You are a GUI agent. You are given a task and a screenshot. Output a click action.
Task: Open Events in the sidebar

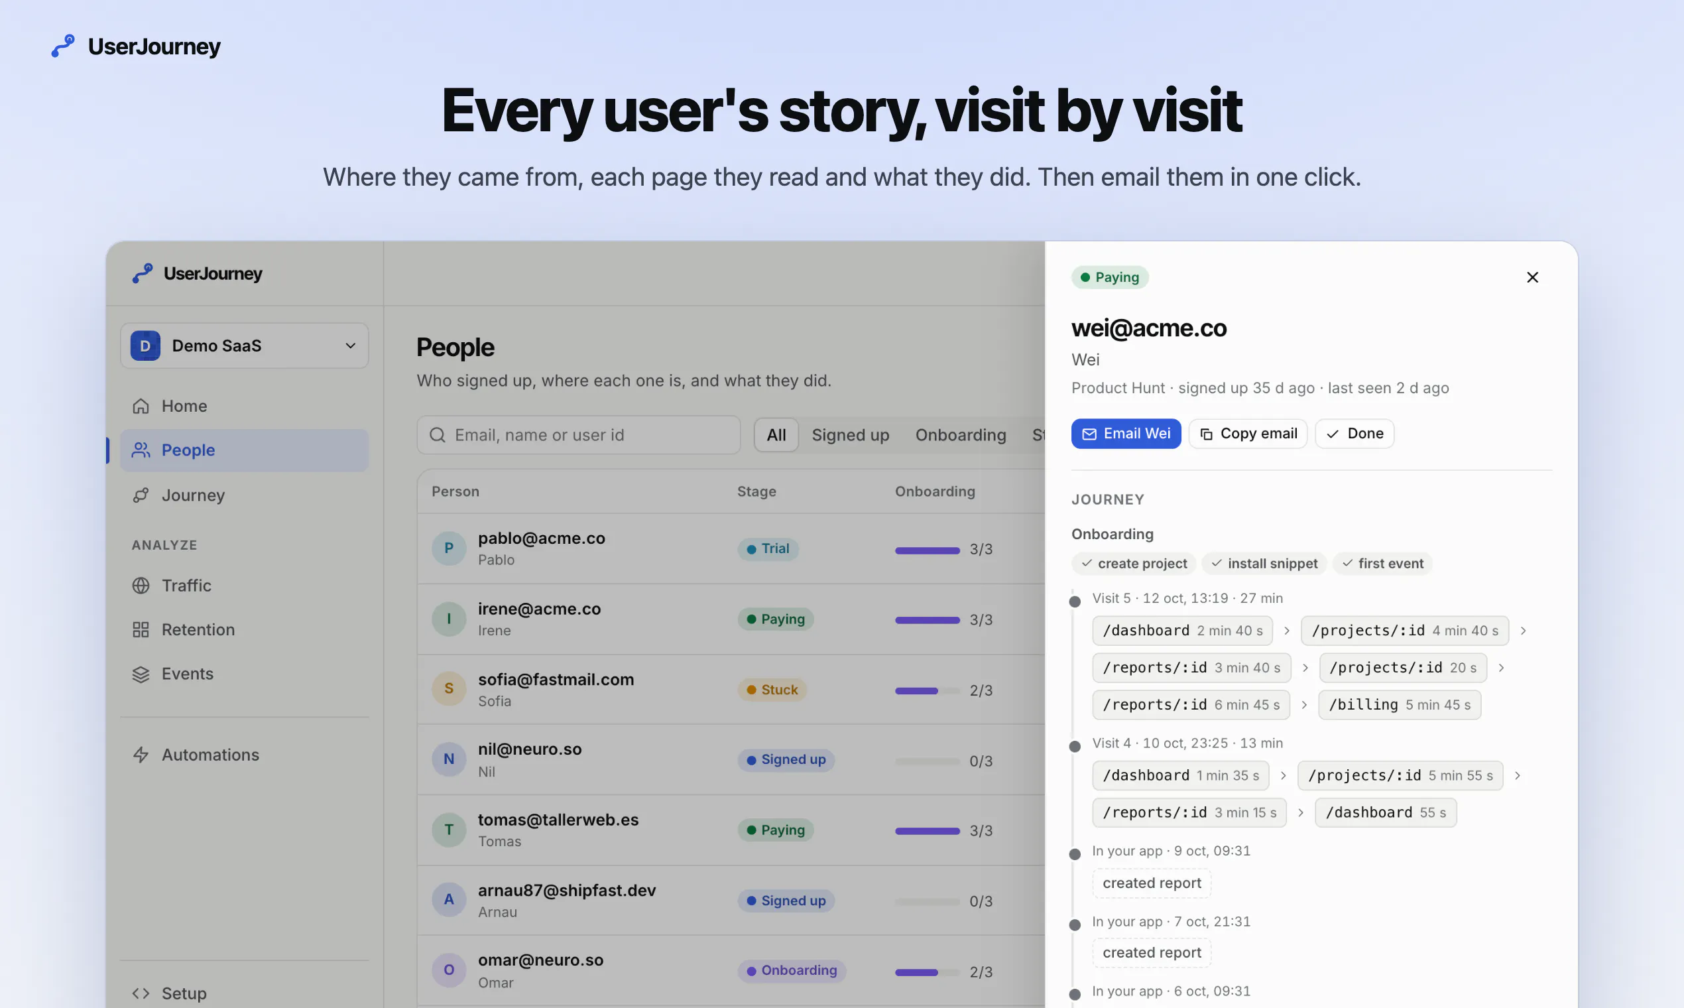[245, 674]
